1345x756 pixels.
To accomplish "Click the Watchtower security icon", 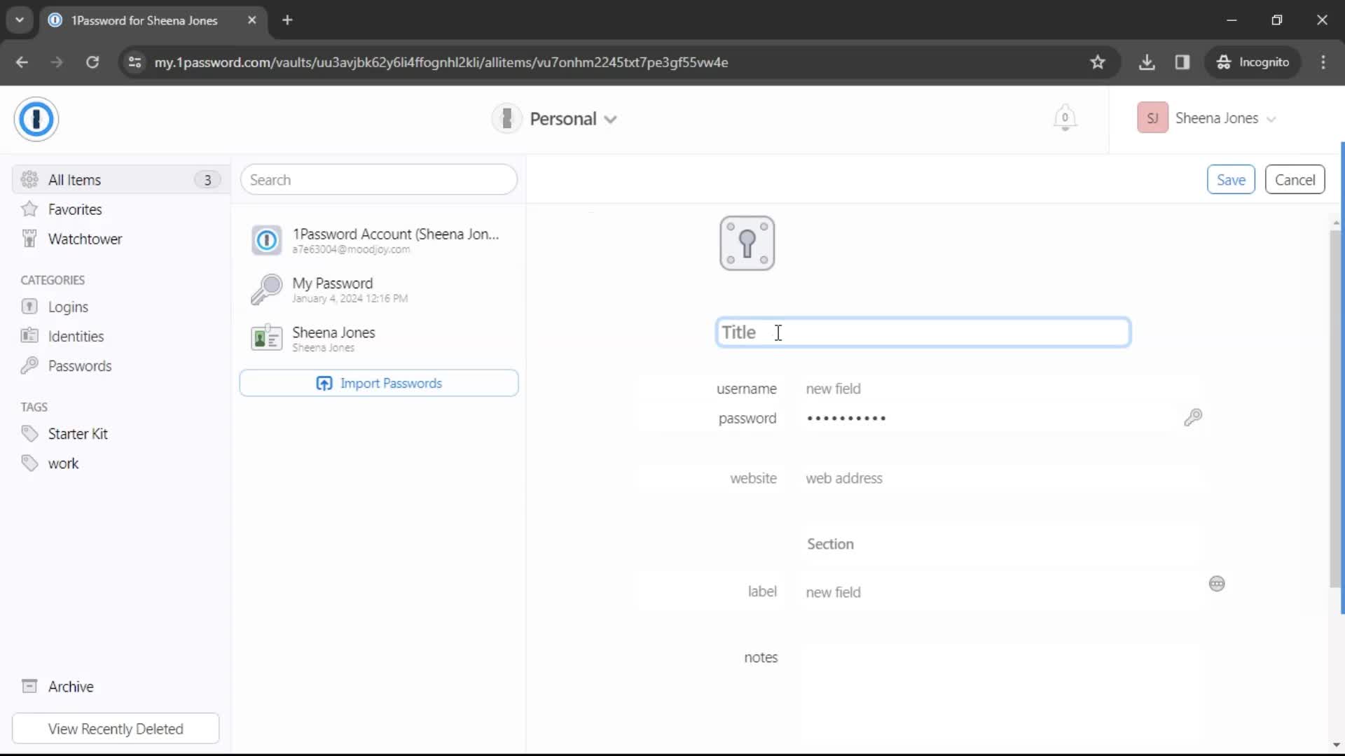I will tap(29, 238).
